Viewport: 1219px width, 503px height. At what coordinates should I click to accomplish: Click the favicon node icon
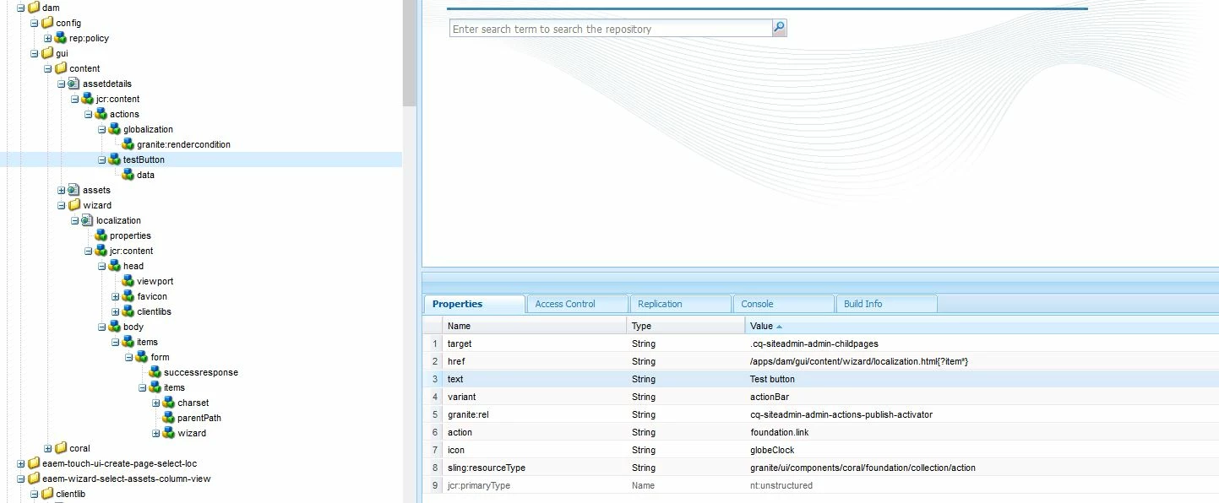point(128,296)
